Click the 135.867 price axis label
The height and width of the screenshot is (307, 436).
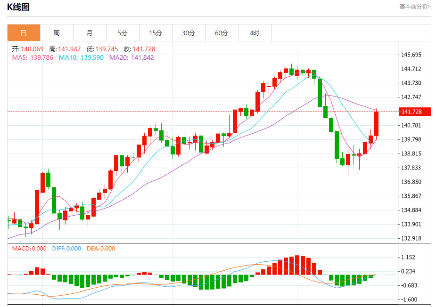411,196
